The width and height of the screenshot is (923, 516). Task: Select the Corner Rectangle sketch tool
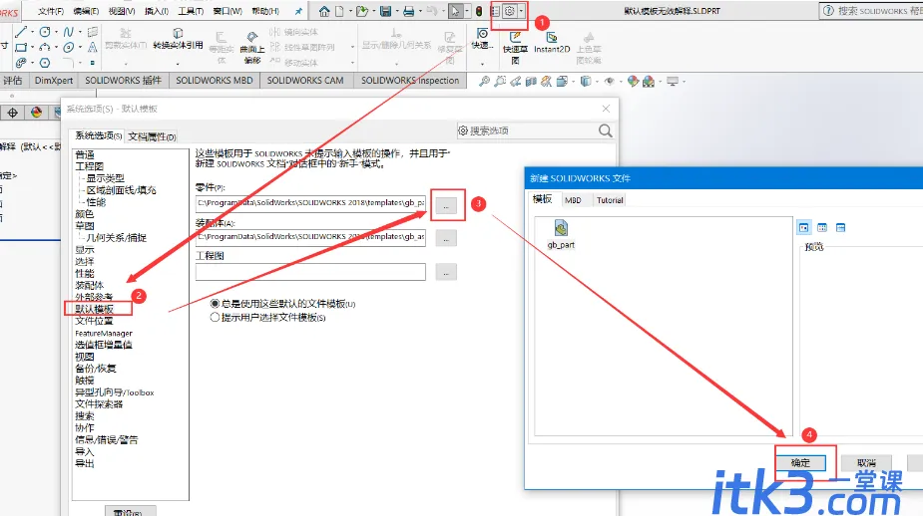(21, 47)
